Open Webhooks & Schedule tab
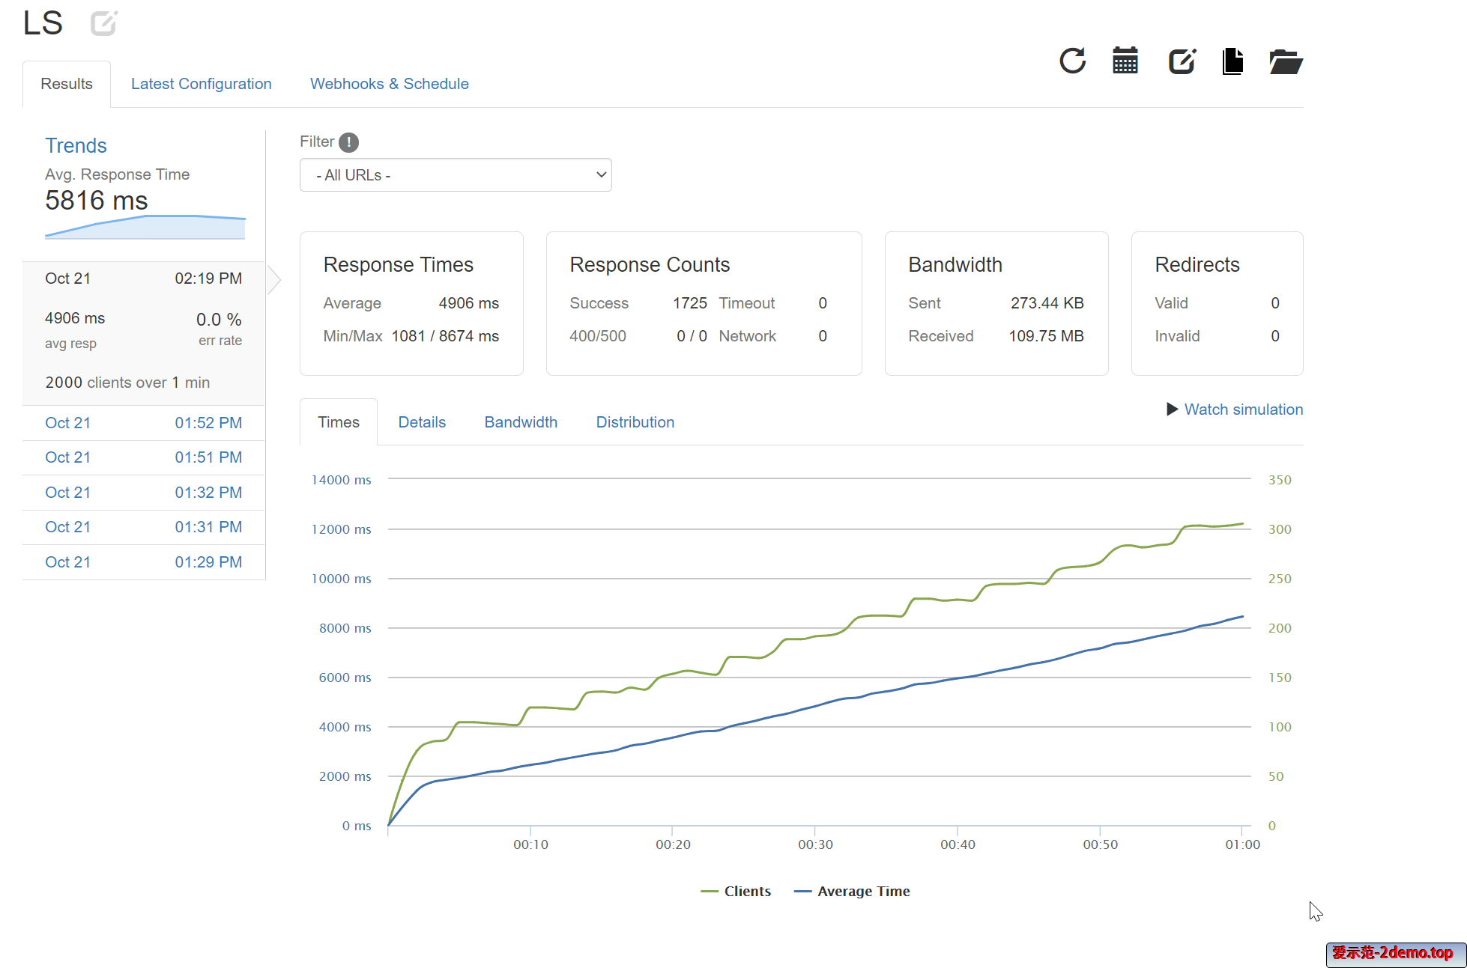The height and width of the screenshot is (968, 1467). (x=389, y=84)
